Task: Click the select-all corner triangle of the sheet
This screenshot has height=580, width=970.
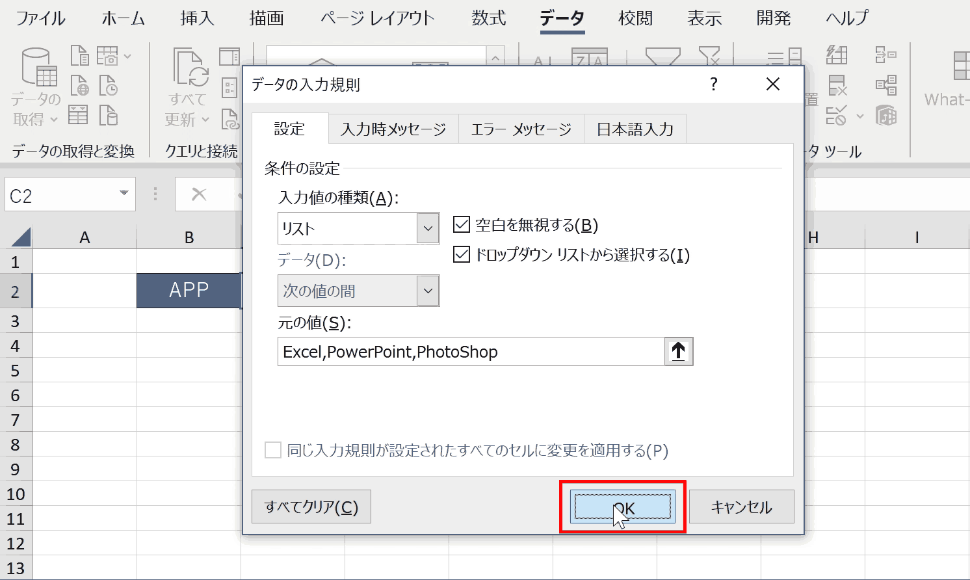Action: pyautogui.click(x=20, y=237)
